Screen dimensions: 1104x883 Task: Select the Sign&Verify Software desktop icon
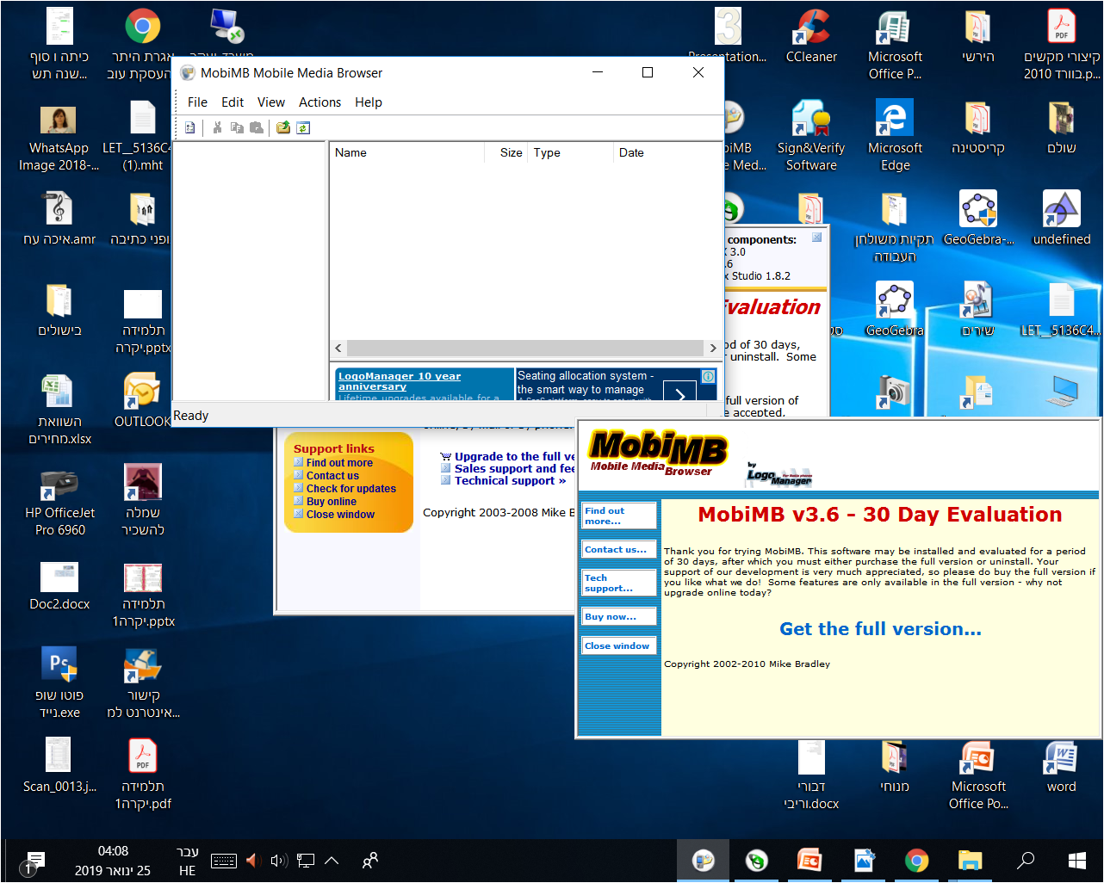pyautogui.click(x=811, y=134)
